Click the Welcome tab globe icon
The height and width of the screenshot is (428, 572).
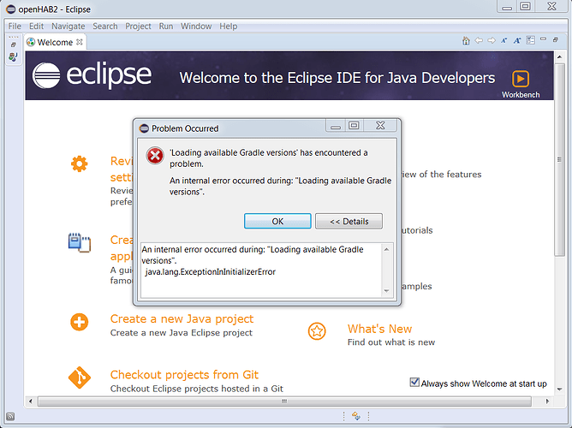31,42
